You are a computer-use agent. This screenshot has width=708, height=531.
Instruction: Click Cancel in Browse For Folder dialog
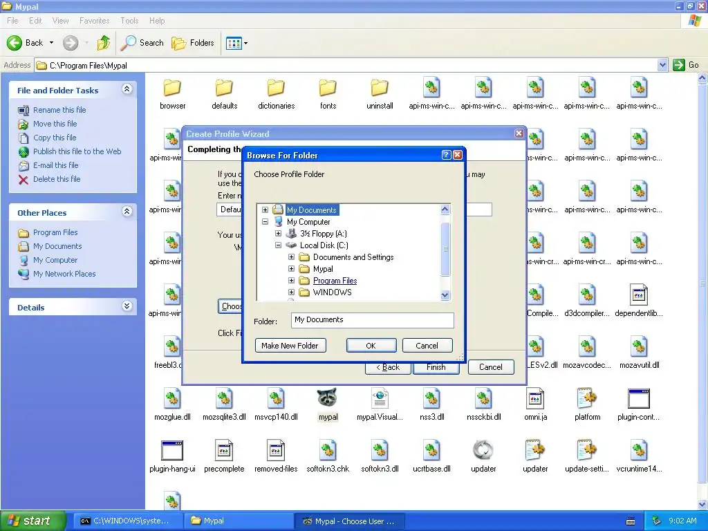(x=427, y=346)
